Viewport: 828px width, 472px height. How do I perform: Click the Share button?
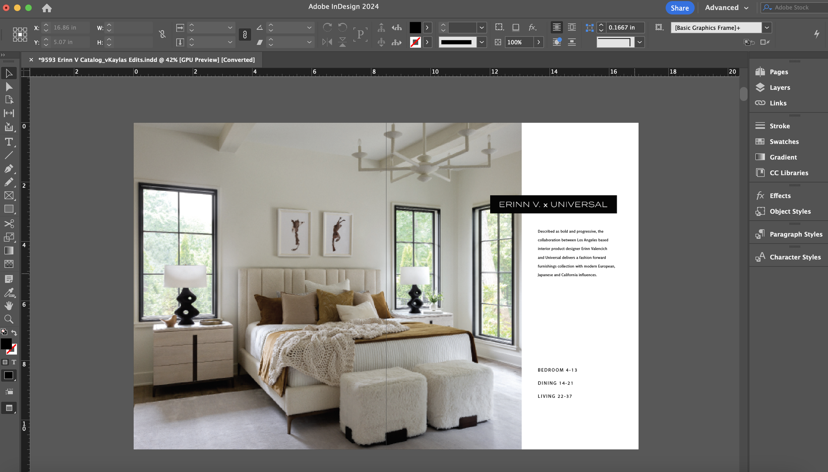point(680,8)
